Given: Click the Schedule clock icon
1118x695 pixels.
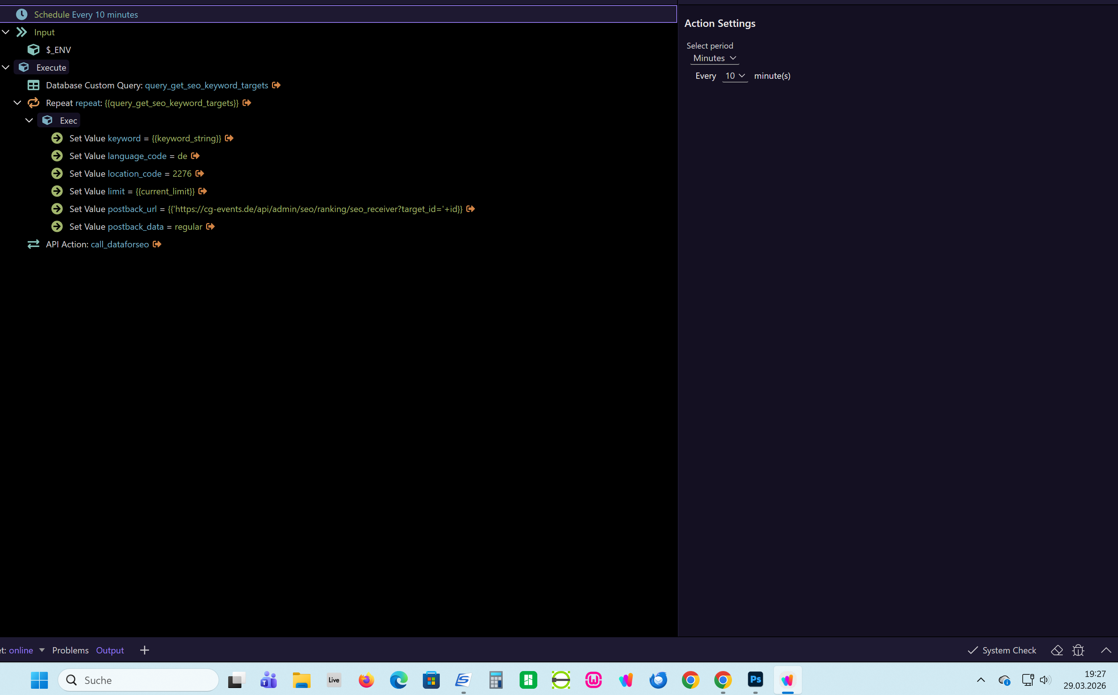Looking at the screenshot, I should [x=22, y=14].
